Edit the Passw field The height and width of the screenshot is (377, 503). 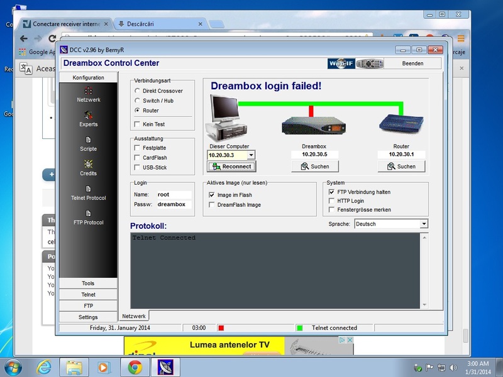[174, 205]
